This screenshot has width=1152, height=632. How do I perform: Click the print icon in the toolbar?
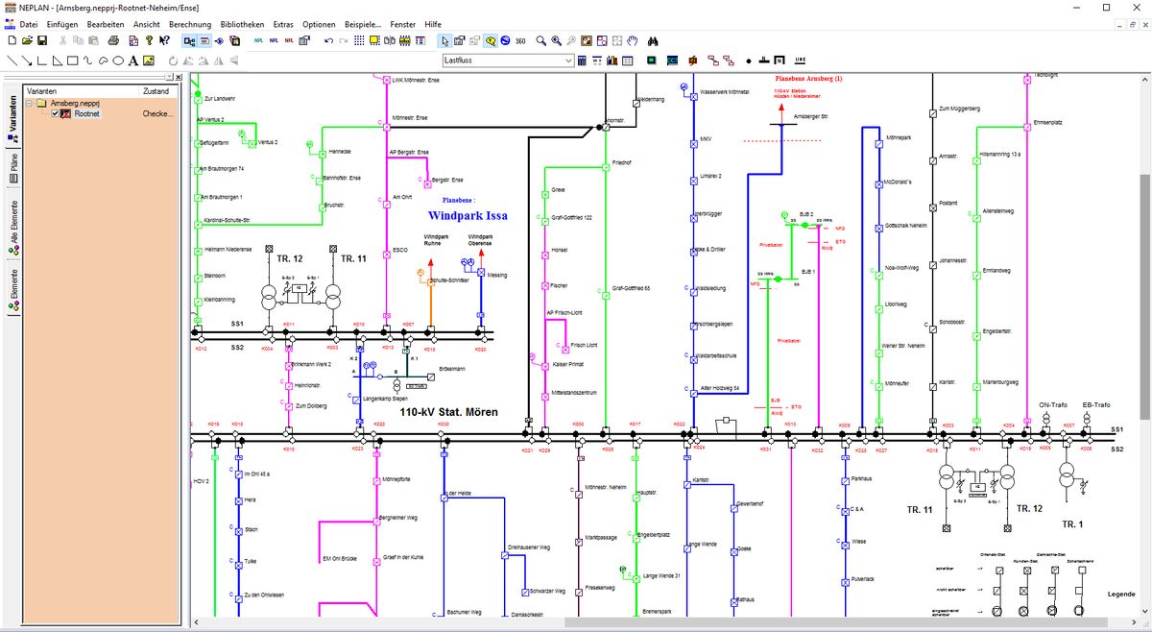click(112, 41)
